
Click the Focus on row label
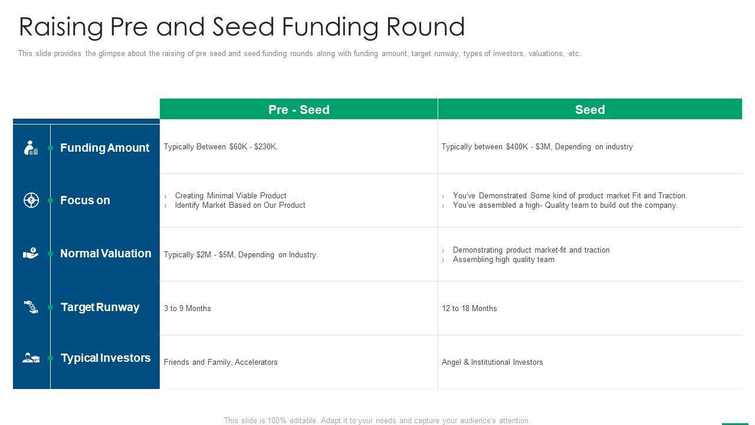(x=85, y=200)
